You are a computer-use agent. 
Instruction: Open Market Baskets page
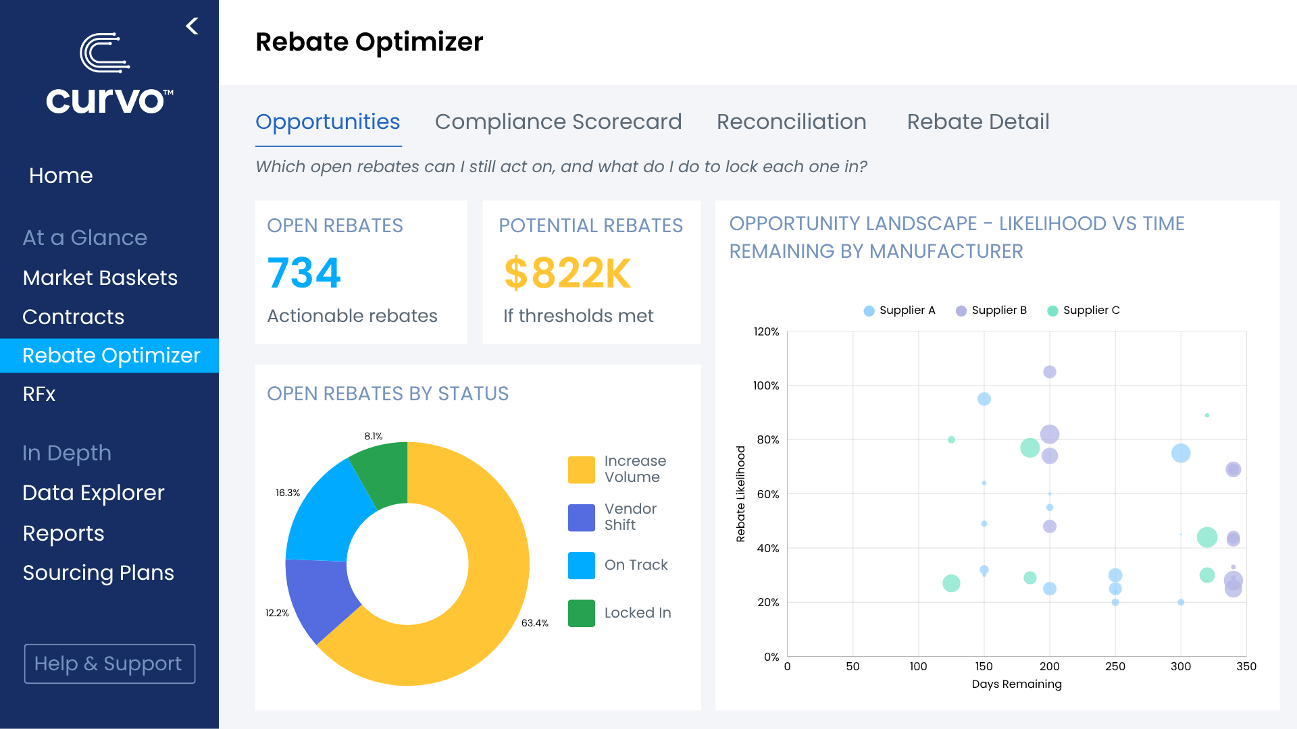pyautogui.click(x=100, y=277)
